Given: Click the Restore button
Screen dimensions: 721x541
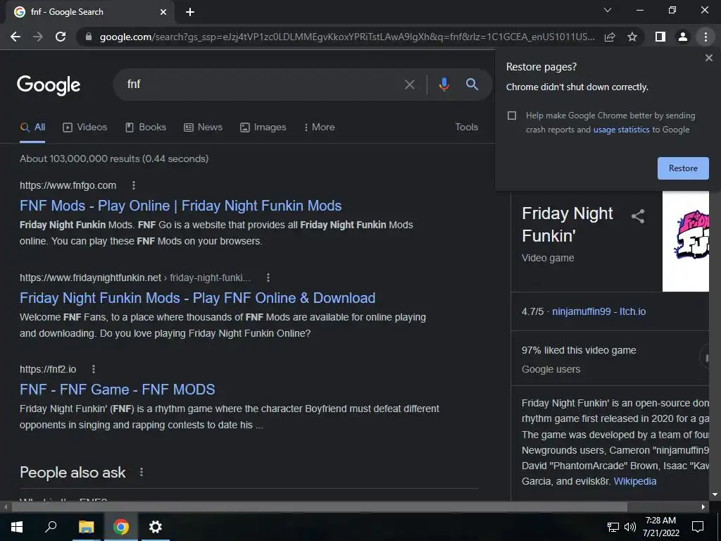Looking at the screenshot, I should pyautogui.click(x=683, y=168).
